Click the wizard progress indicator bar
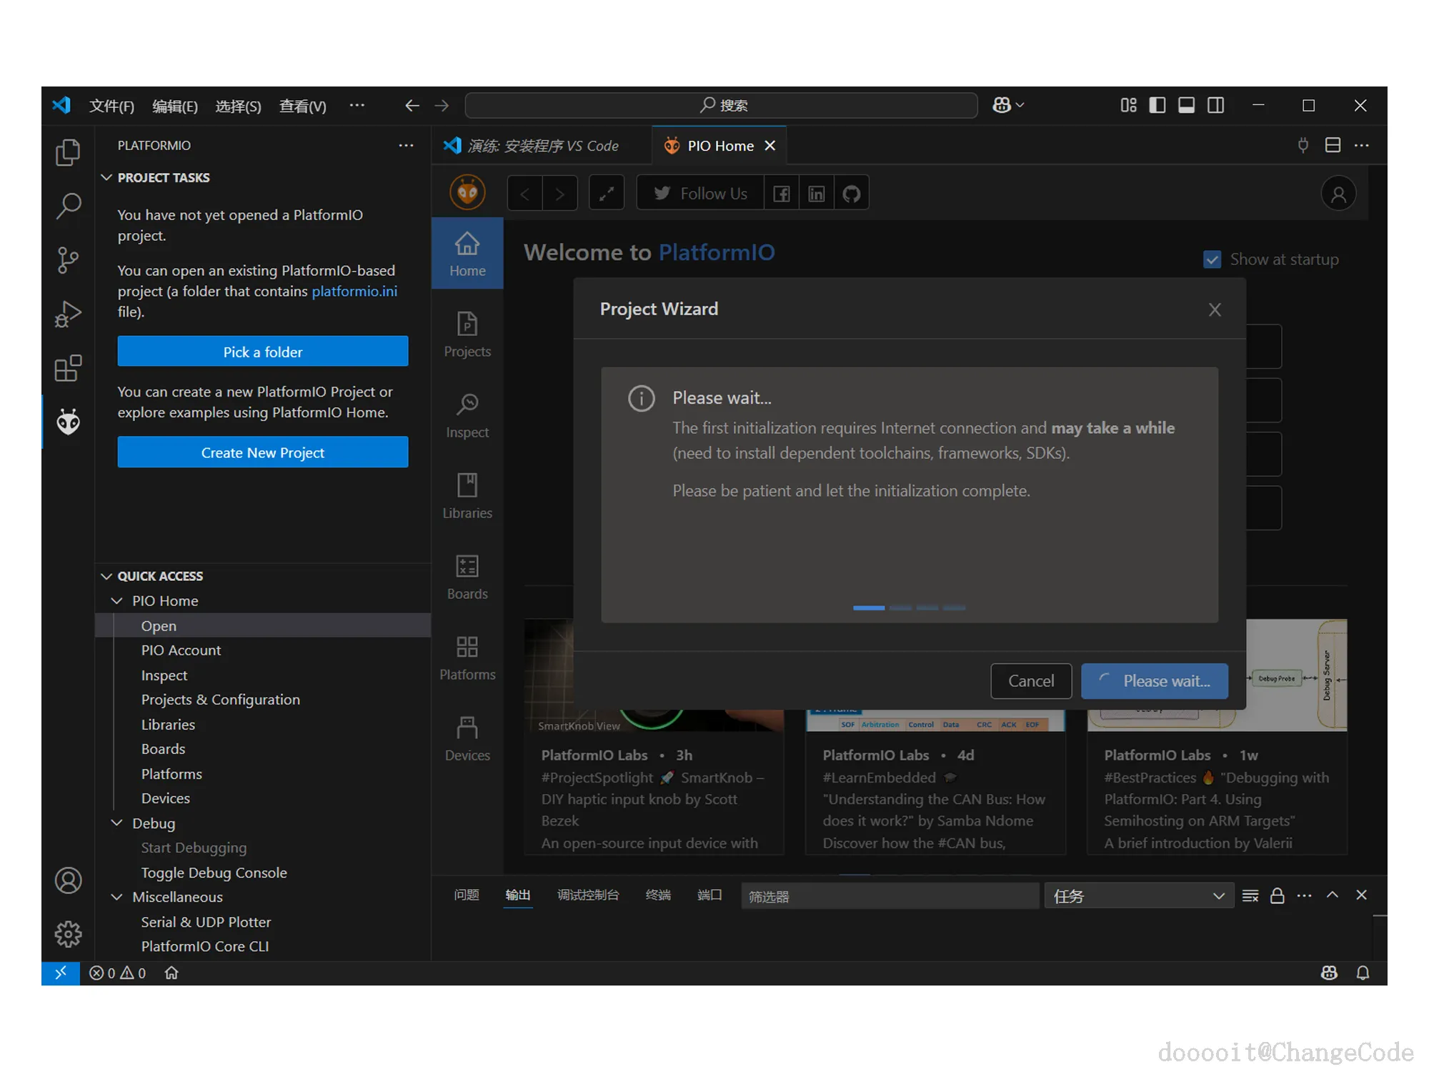The image size is (1429, 1072). pos(909,607)
